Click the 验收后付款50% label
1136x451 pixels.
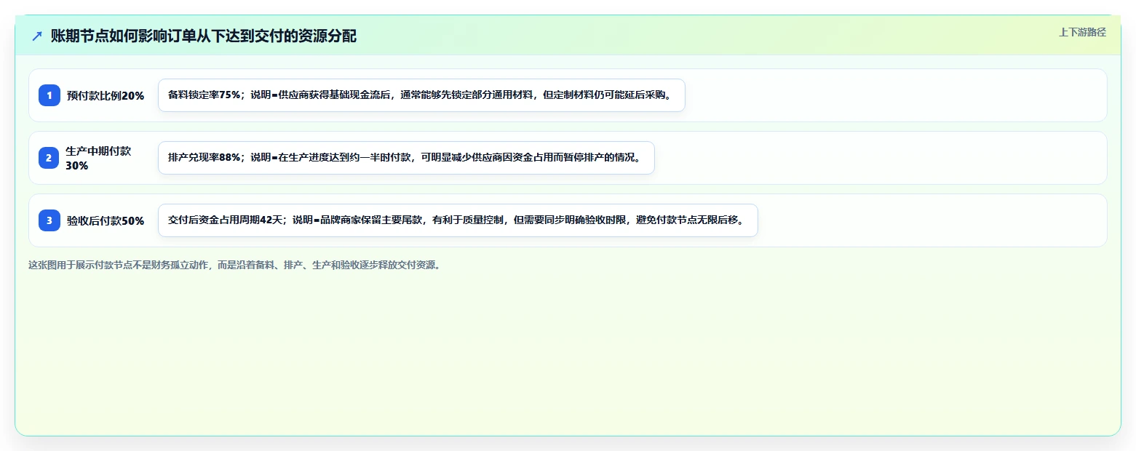click(106, 220)
